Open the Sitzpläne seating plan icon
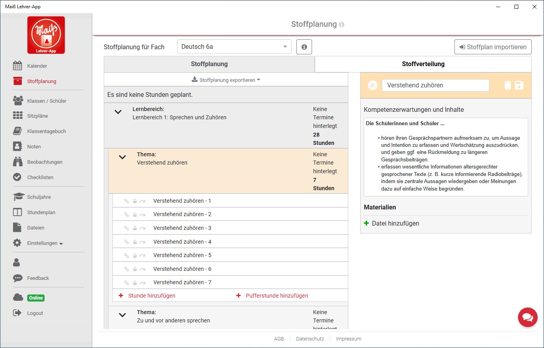Screen dimensions: 544x348 click(18, 116)
